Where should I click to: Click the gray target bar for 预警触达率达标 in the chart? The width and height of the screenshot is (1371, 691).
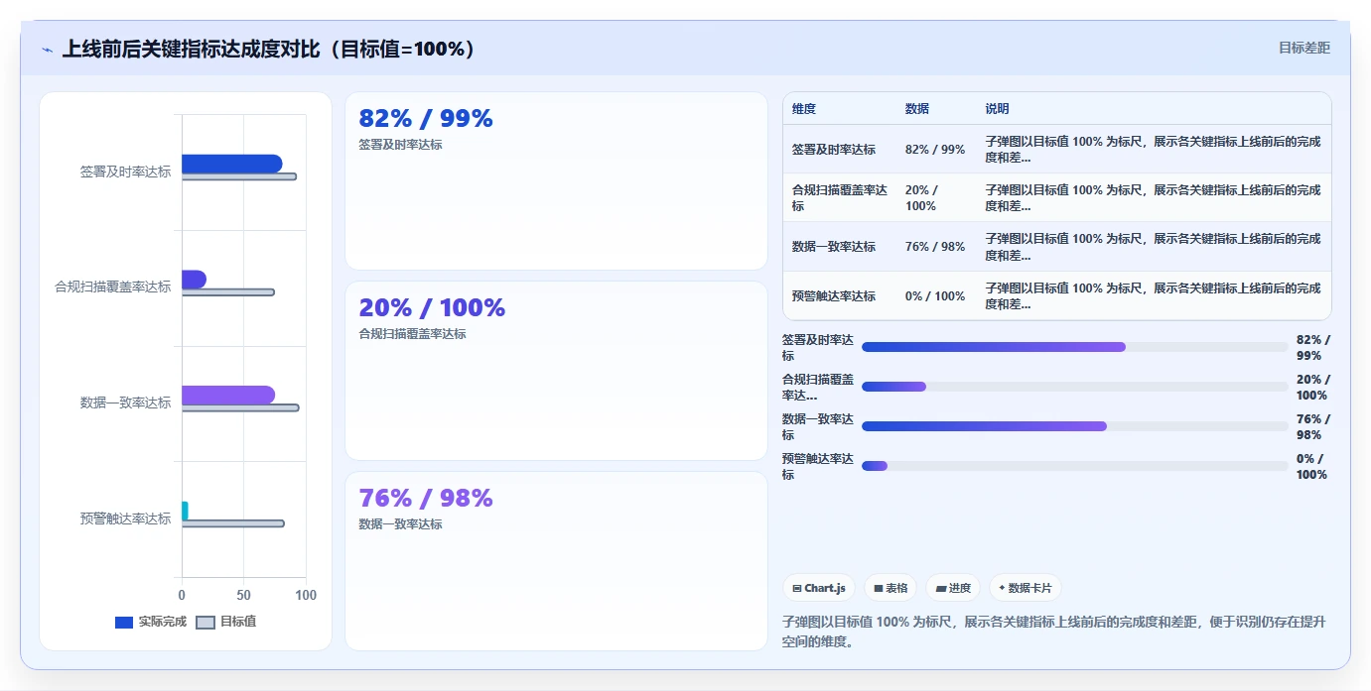click(x=233, y=523)
